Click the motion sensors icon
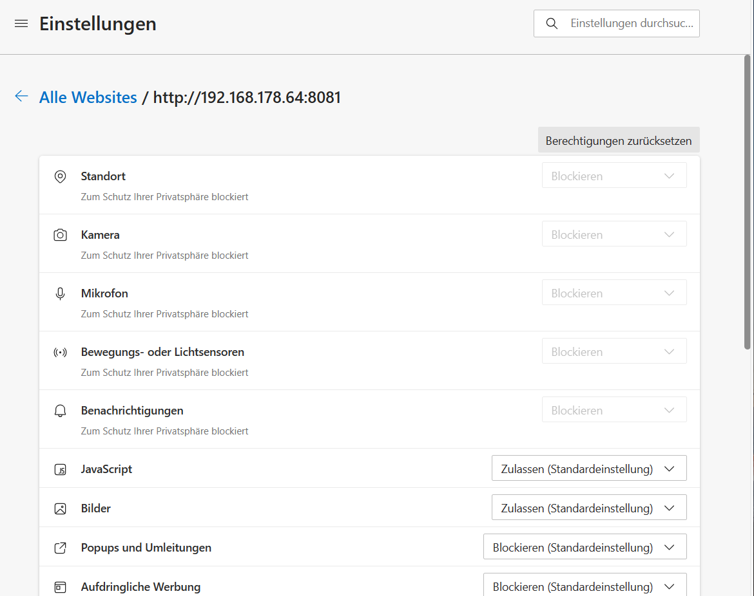Screen dimensions: 754x596 60,353
